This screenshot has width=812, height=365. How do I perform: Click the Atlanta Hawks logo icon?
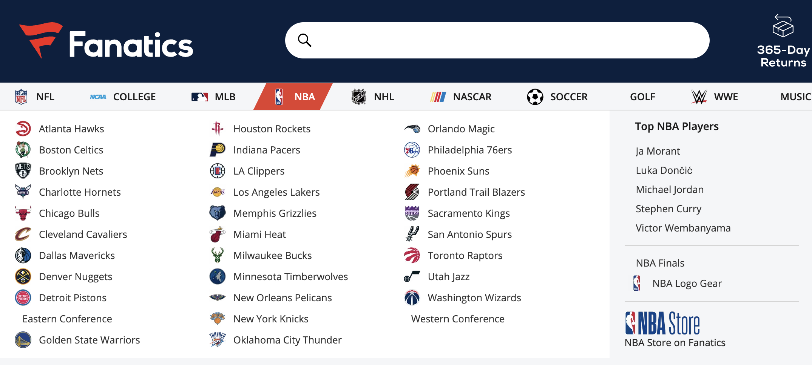coord(23,129)
